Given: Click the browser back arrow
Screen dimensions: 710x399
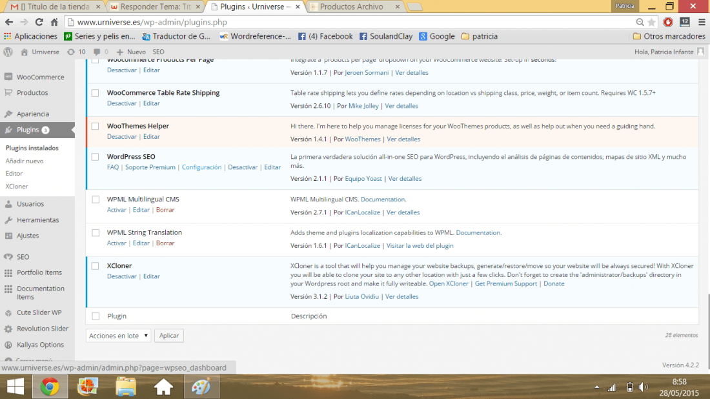Looking at the screenshot, I should click(x=9, y=22).
